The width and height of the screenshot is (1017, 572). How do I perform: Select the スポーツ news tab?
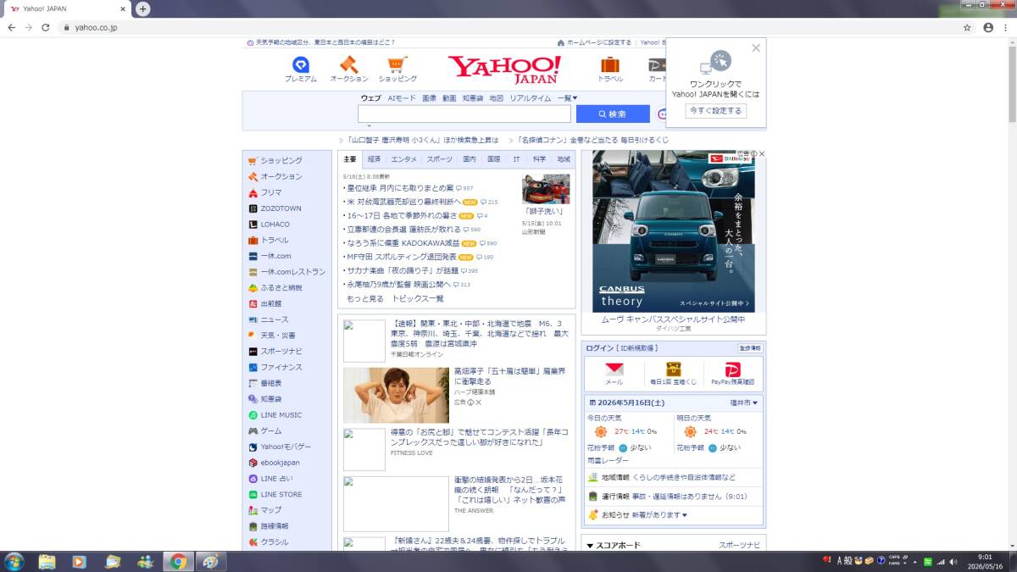point(439,159)
